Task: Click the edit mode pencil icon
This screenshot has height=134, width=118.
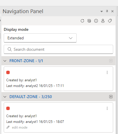Action: coord(8,127)
